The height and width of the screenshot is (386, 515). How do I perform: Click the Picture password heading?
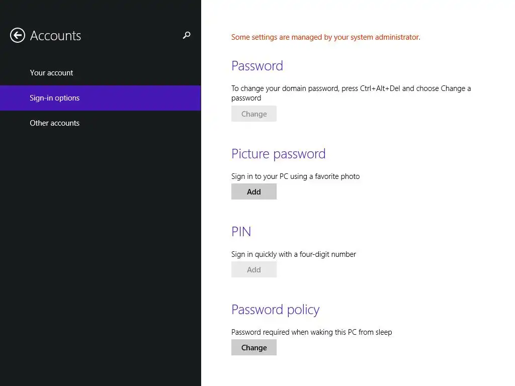point(278,154)
